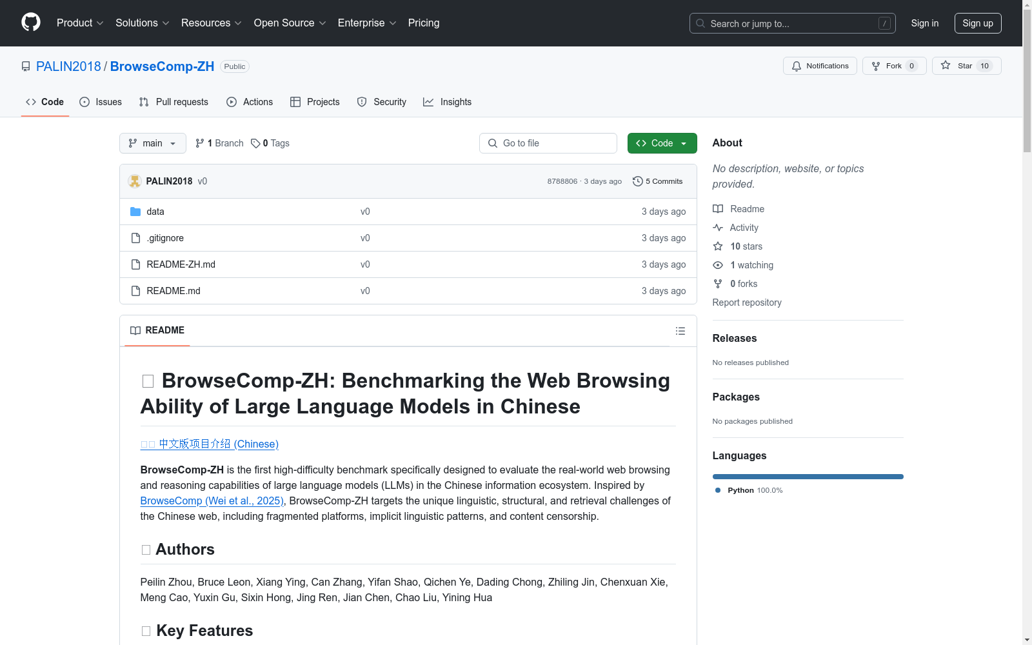Open the README-ZH.md file name
This screenshot has width=1032, height=645.
(181, 264)
